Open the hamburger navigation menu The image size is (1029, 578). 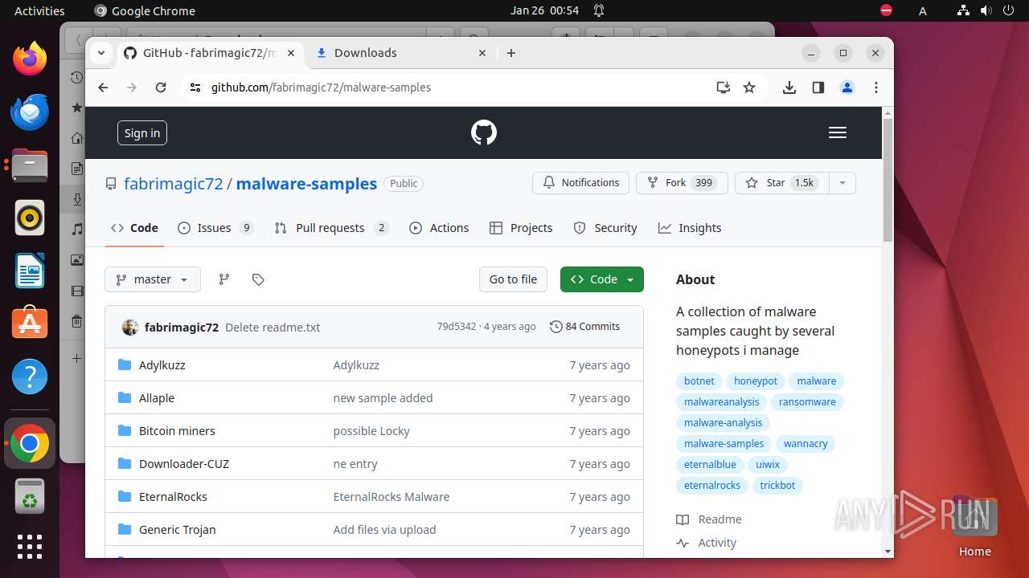838,133
